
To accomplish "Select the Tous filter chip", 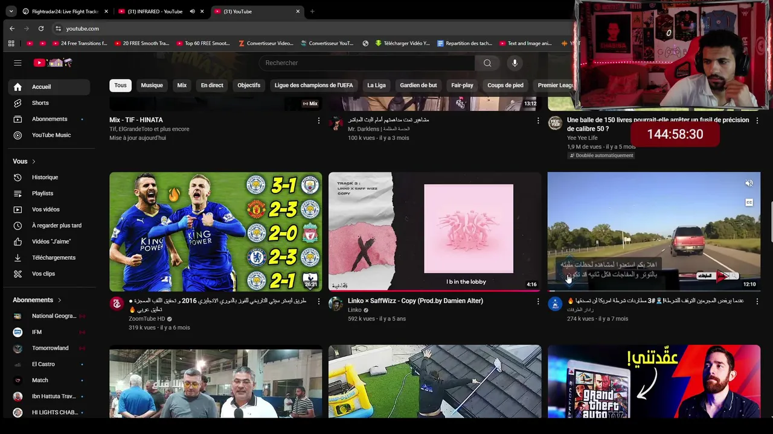I will 120,86.
